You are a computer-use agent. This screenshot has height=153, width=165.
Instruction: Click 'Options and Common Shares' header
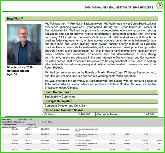tap(100, 110)
